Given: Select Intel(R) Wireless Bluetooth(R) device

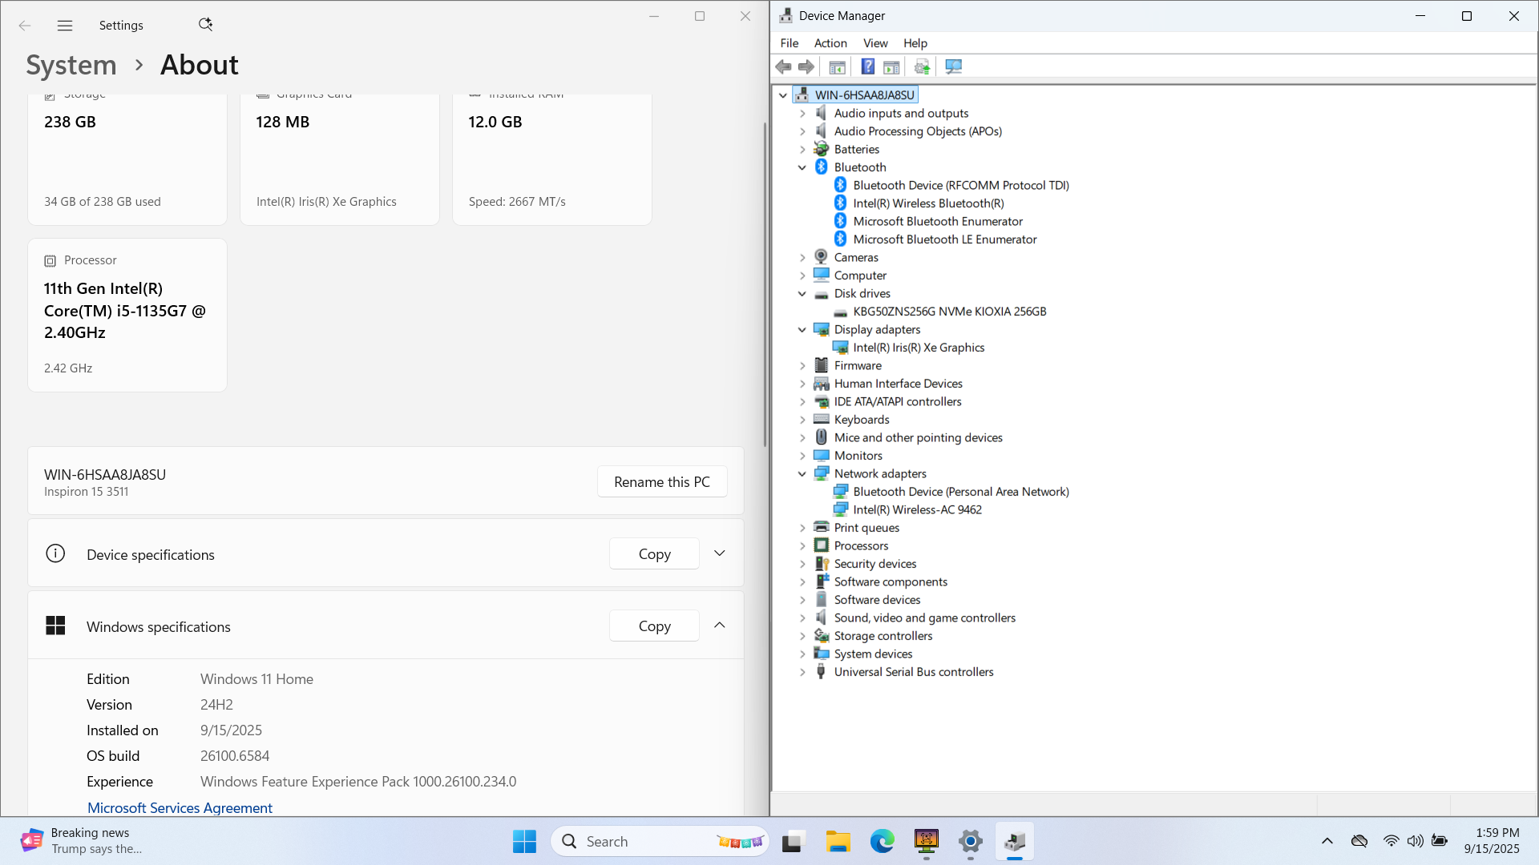Looking at the screenshot, I should [x=928, y=203].
